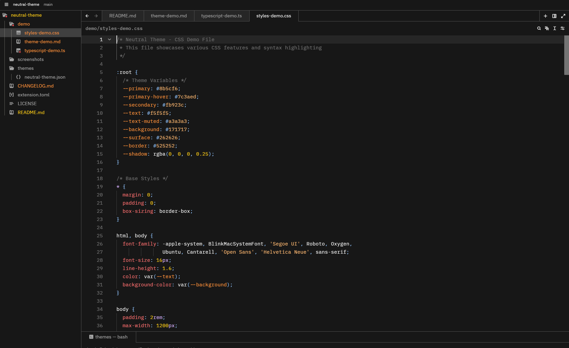Go back using the left arrow

click(87, 16)
